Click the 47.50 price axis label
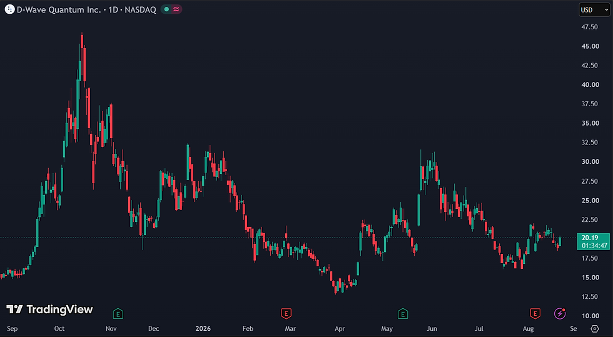The width and height of the screenshot is (613, 337). (x=589, y=27)
